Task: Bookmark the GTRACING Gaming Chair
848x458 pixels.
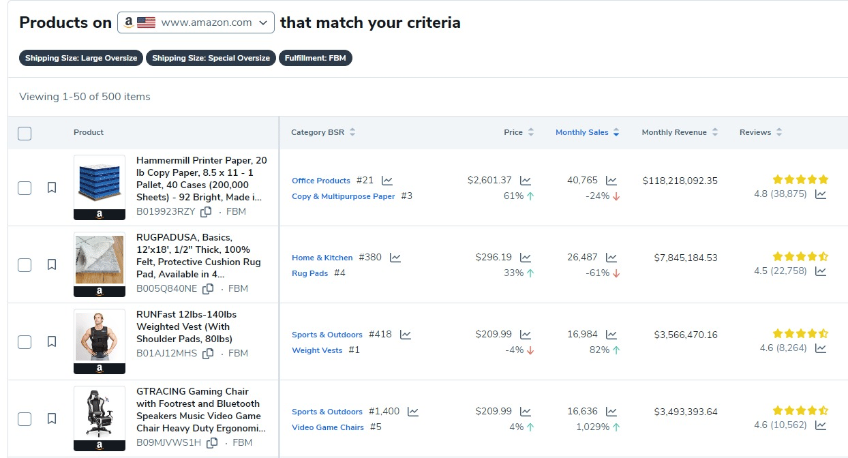Action: 52,418
